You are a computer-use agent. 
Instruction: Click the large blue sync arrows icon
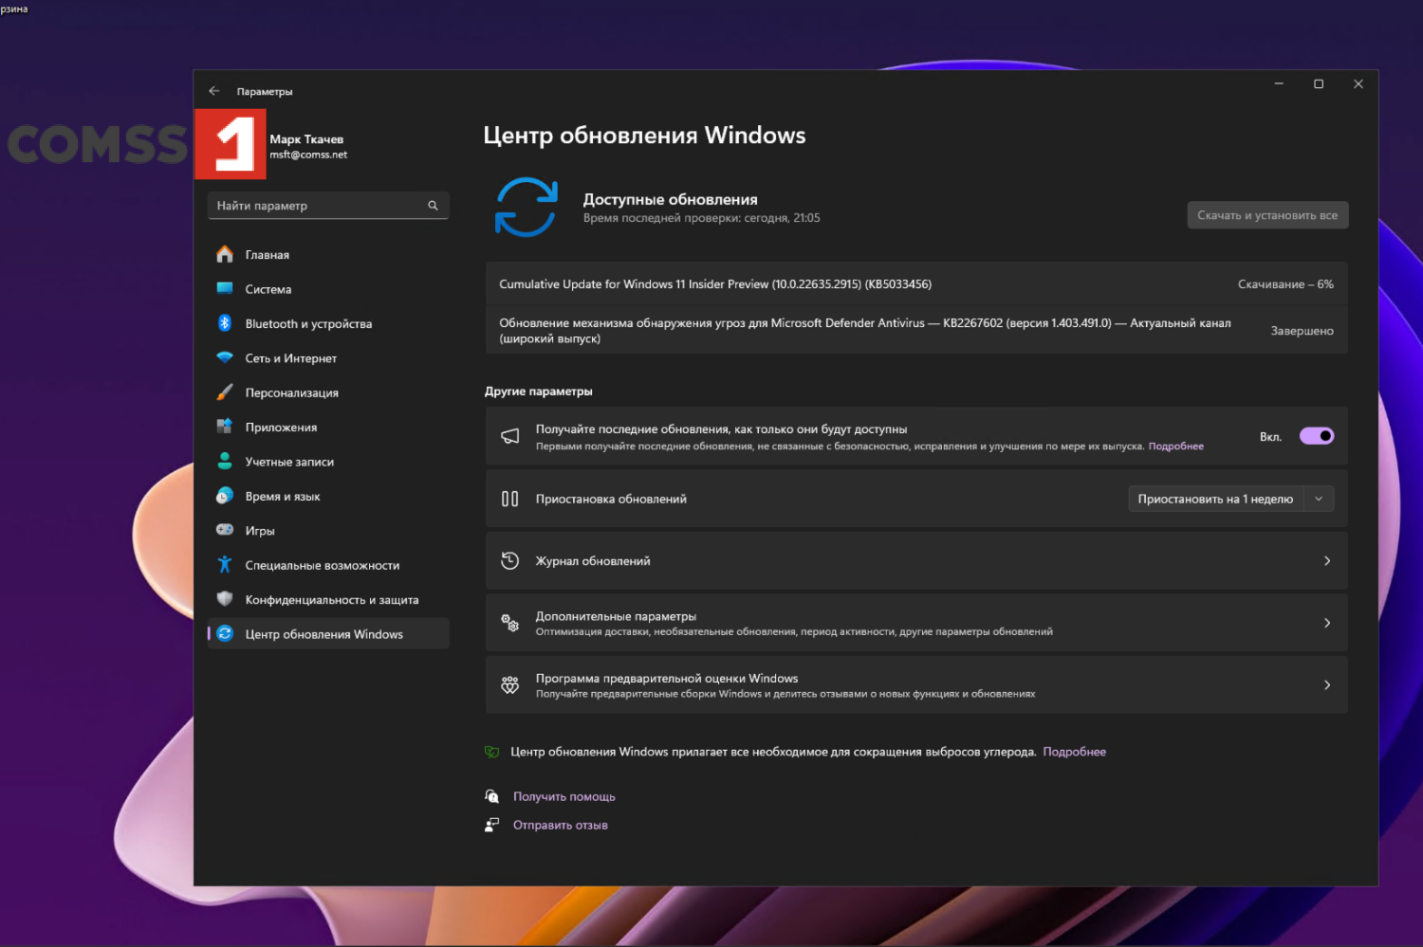(x=527, y=207)
